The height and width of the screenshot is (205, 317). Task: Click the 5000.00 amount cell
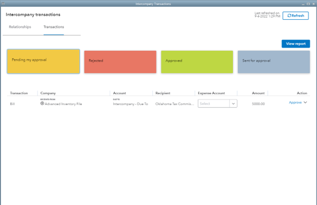[x=258, y=104]
